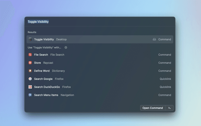
Task: Open the gear settings for fallback commands
Action: (x=66, y=48)
